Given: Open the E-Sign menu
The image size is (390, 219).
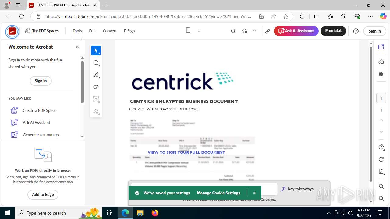Looking at the screenshot, I should [x=129, y=31].
